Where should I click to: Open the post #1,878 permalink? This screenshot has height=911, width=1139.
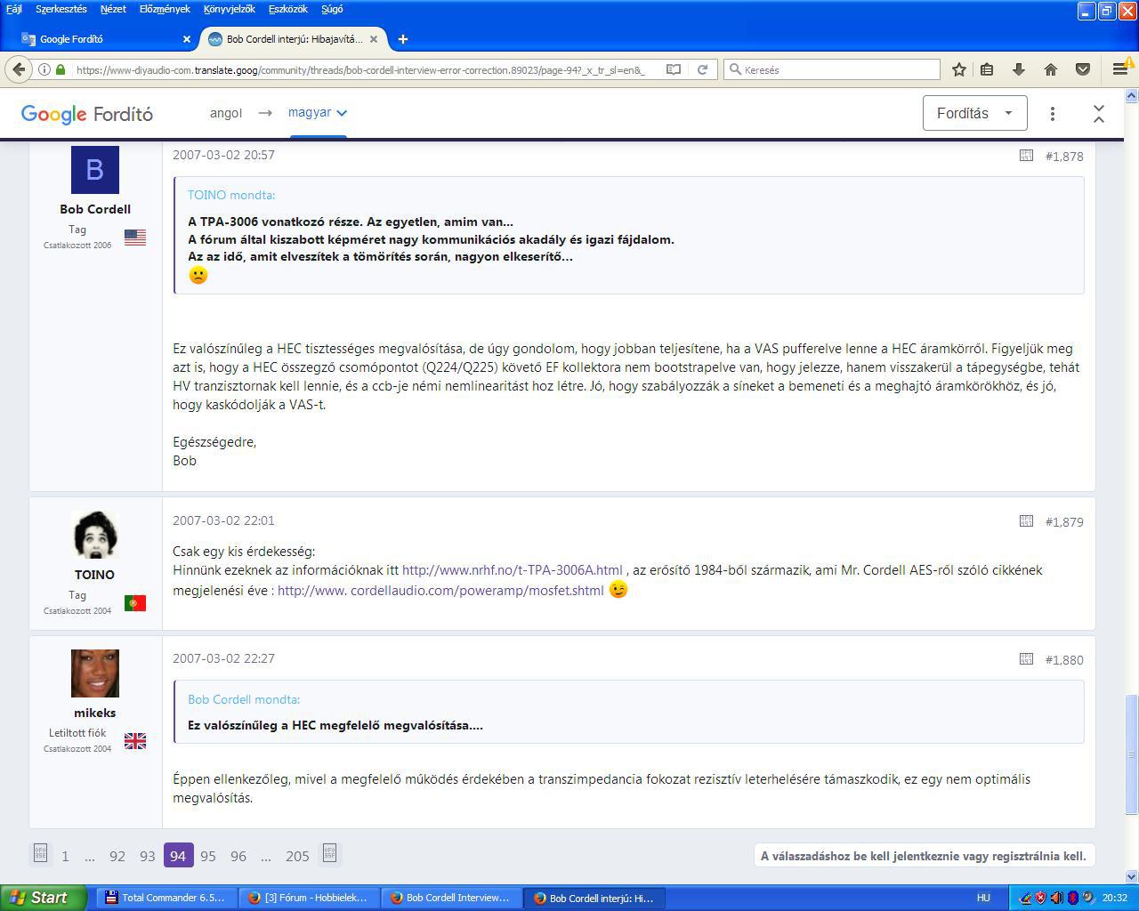(1064, 157)
